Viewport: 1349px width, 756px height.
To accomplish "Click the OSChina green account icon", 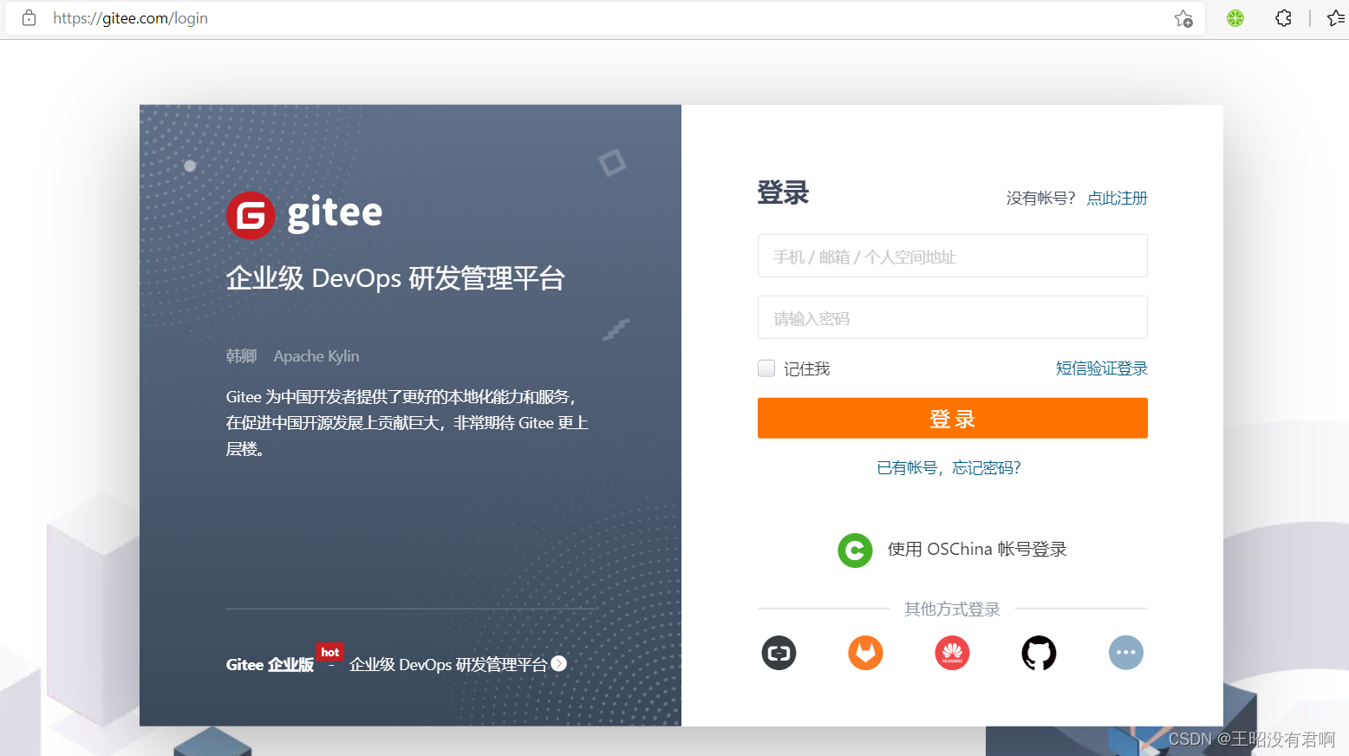I will (x=855, y=550).
